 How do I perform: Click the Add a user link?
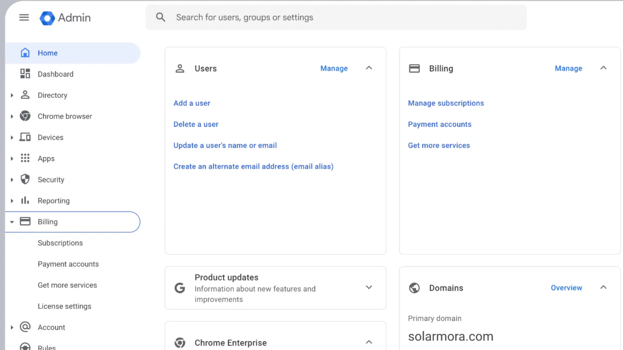click(x=192, y=103)
